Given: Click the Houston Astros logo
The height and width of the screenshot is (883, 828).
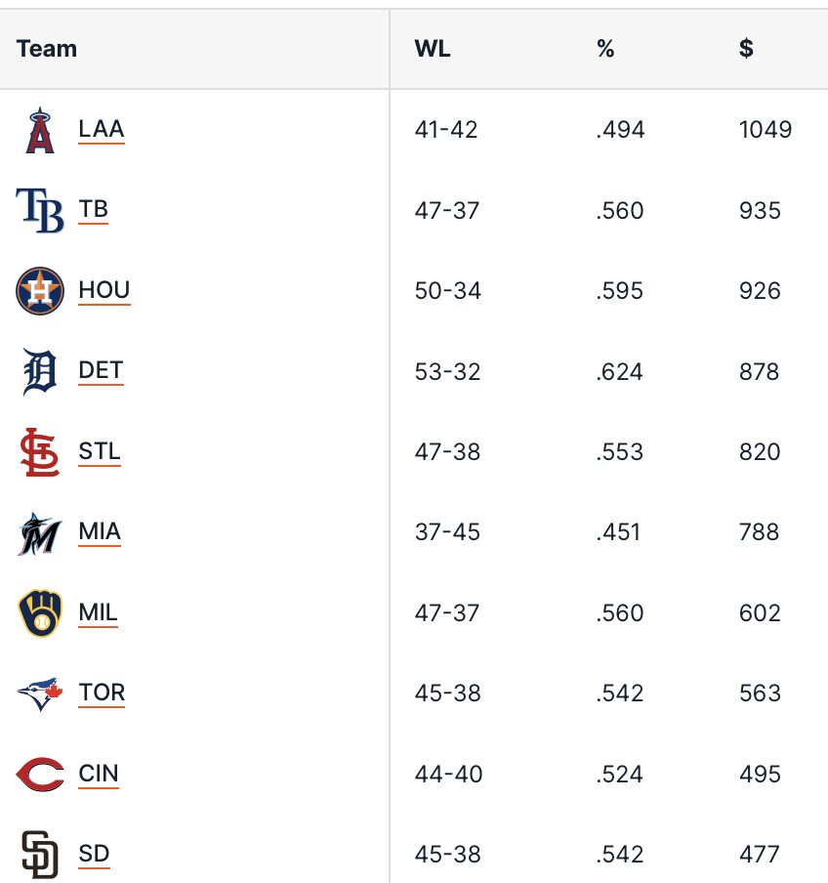Looking at the screenshot, I should (x=40, y=291).
